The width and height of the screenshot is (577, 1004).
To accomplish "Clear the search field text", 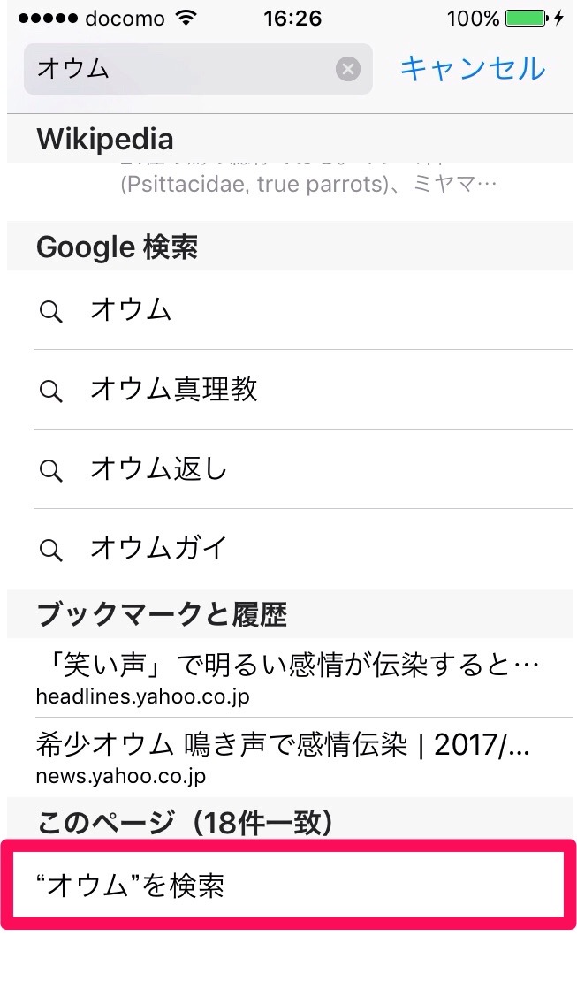I will pyautogui.click(x=348, y=69).
